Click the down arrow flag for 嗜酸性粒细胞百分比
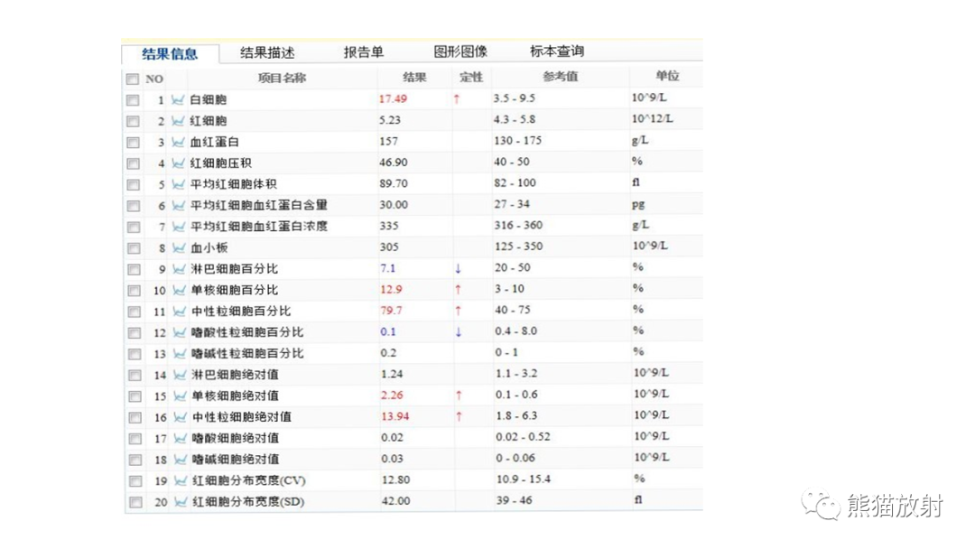Viewport: 975px width, 549px height. [x=459, y=332]
